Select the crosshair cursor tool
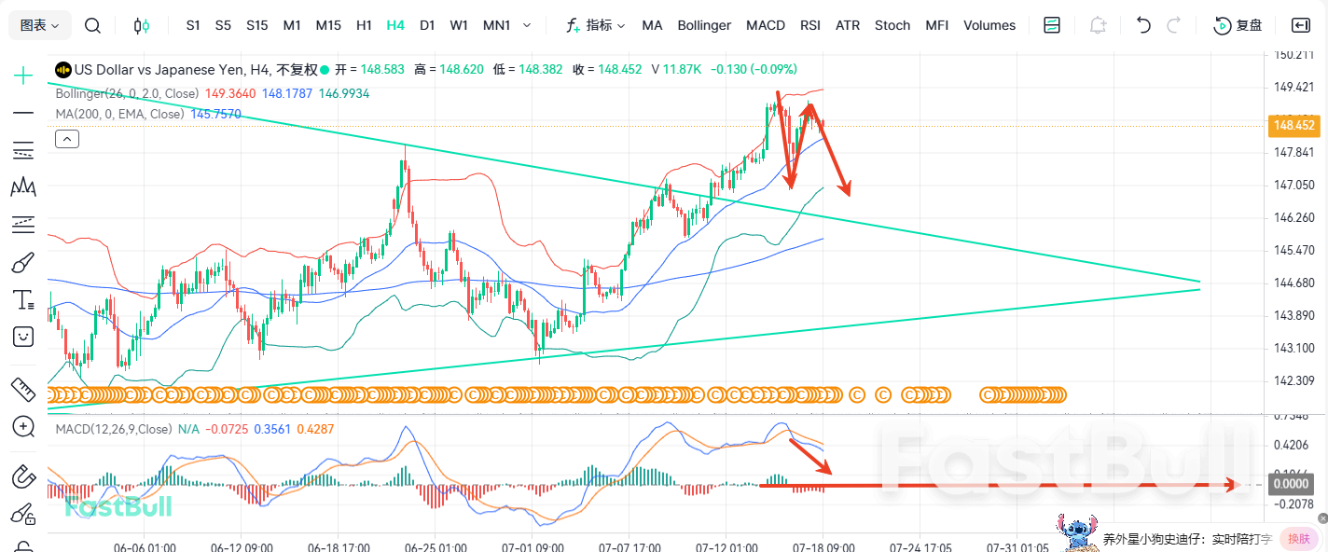The width and height of the screenshot is (1328, 552). tap(22, 75)
